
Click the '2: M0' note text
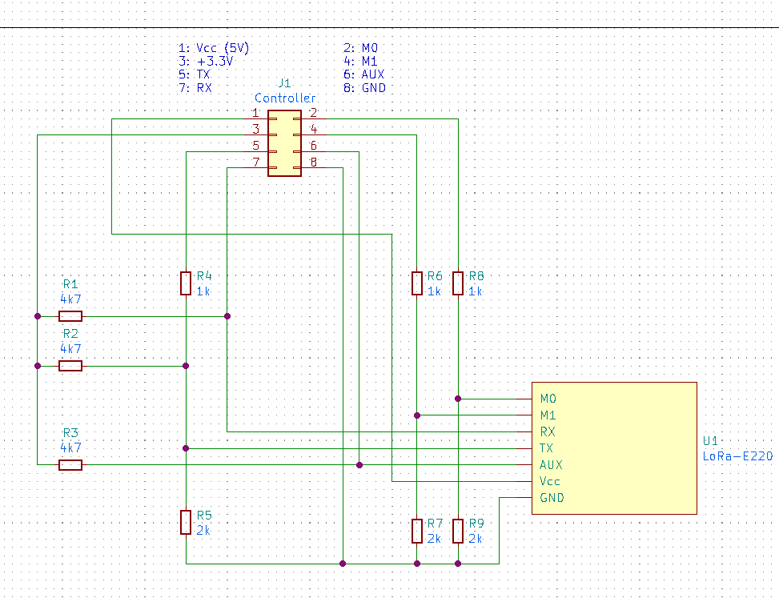pos(361,48)
